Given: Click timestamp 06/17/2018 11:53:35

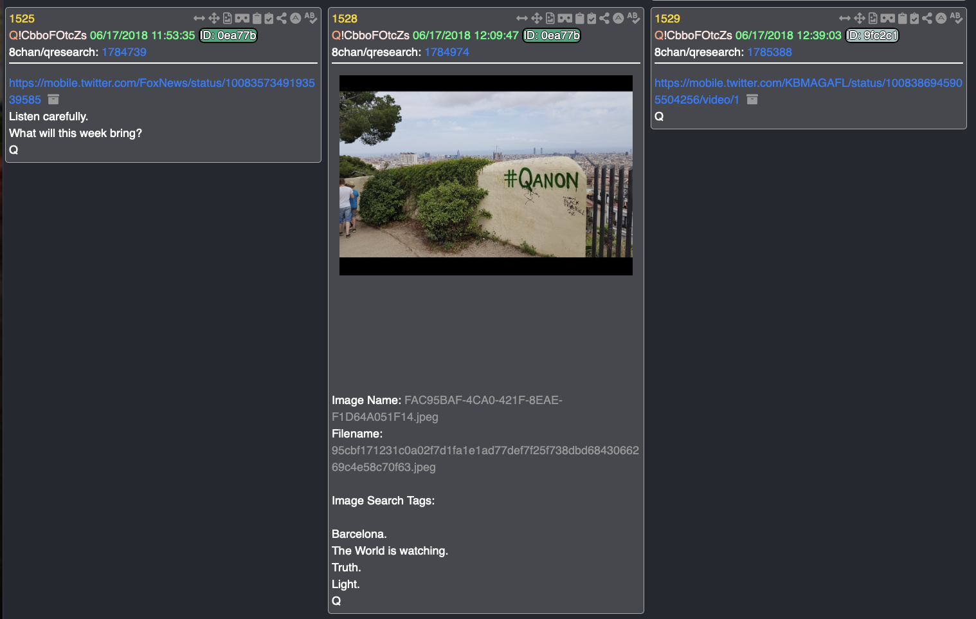Looking at the screenshot, I should coord(142,35).
